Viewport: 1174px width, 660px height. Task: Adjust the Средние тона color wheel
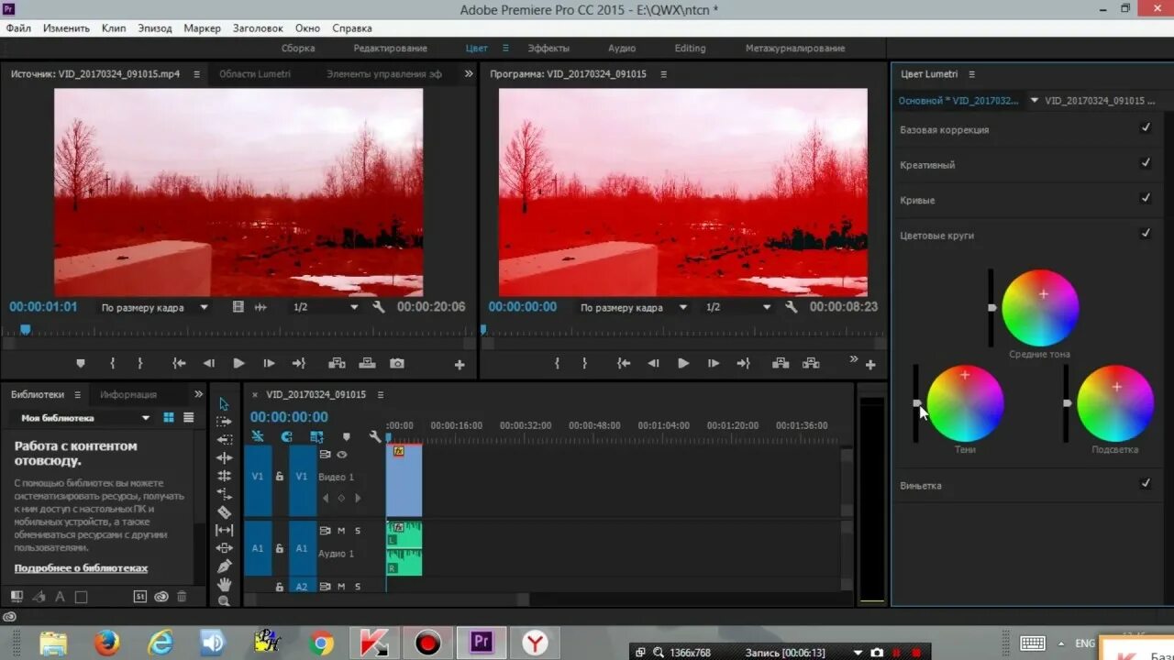pos(1040,308)
